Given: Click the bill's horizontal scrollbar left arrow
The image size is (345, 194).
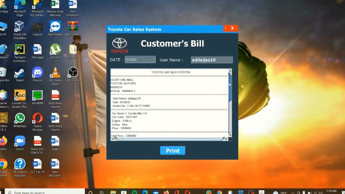Looking at the screenshot, I should click(x=112, y=139).
